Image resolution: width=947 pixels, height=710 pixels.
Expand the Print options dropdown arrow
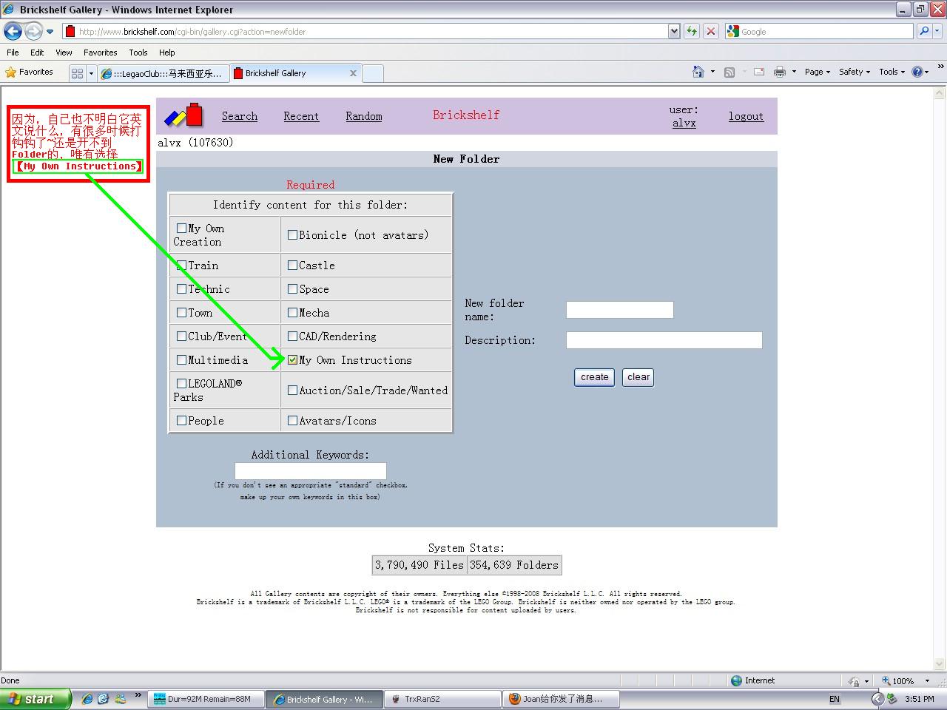(x=794, y=72)
